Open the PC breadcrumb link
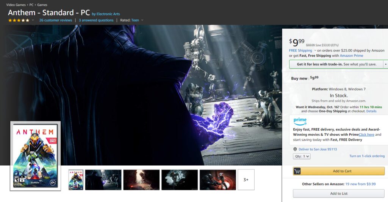388x202 pixels. point(31,5)
